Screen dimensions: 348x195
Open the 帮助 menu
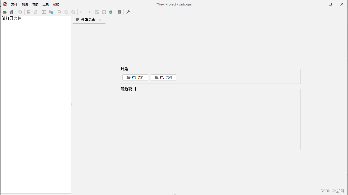(x=56, y=4)
